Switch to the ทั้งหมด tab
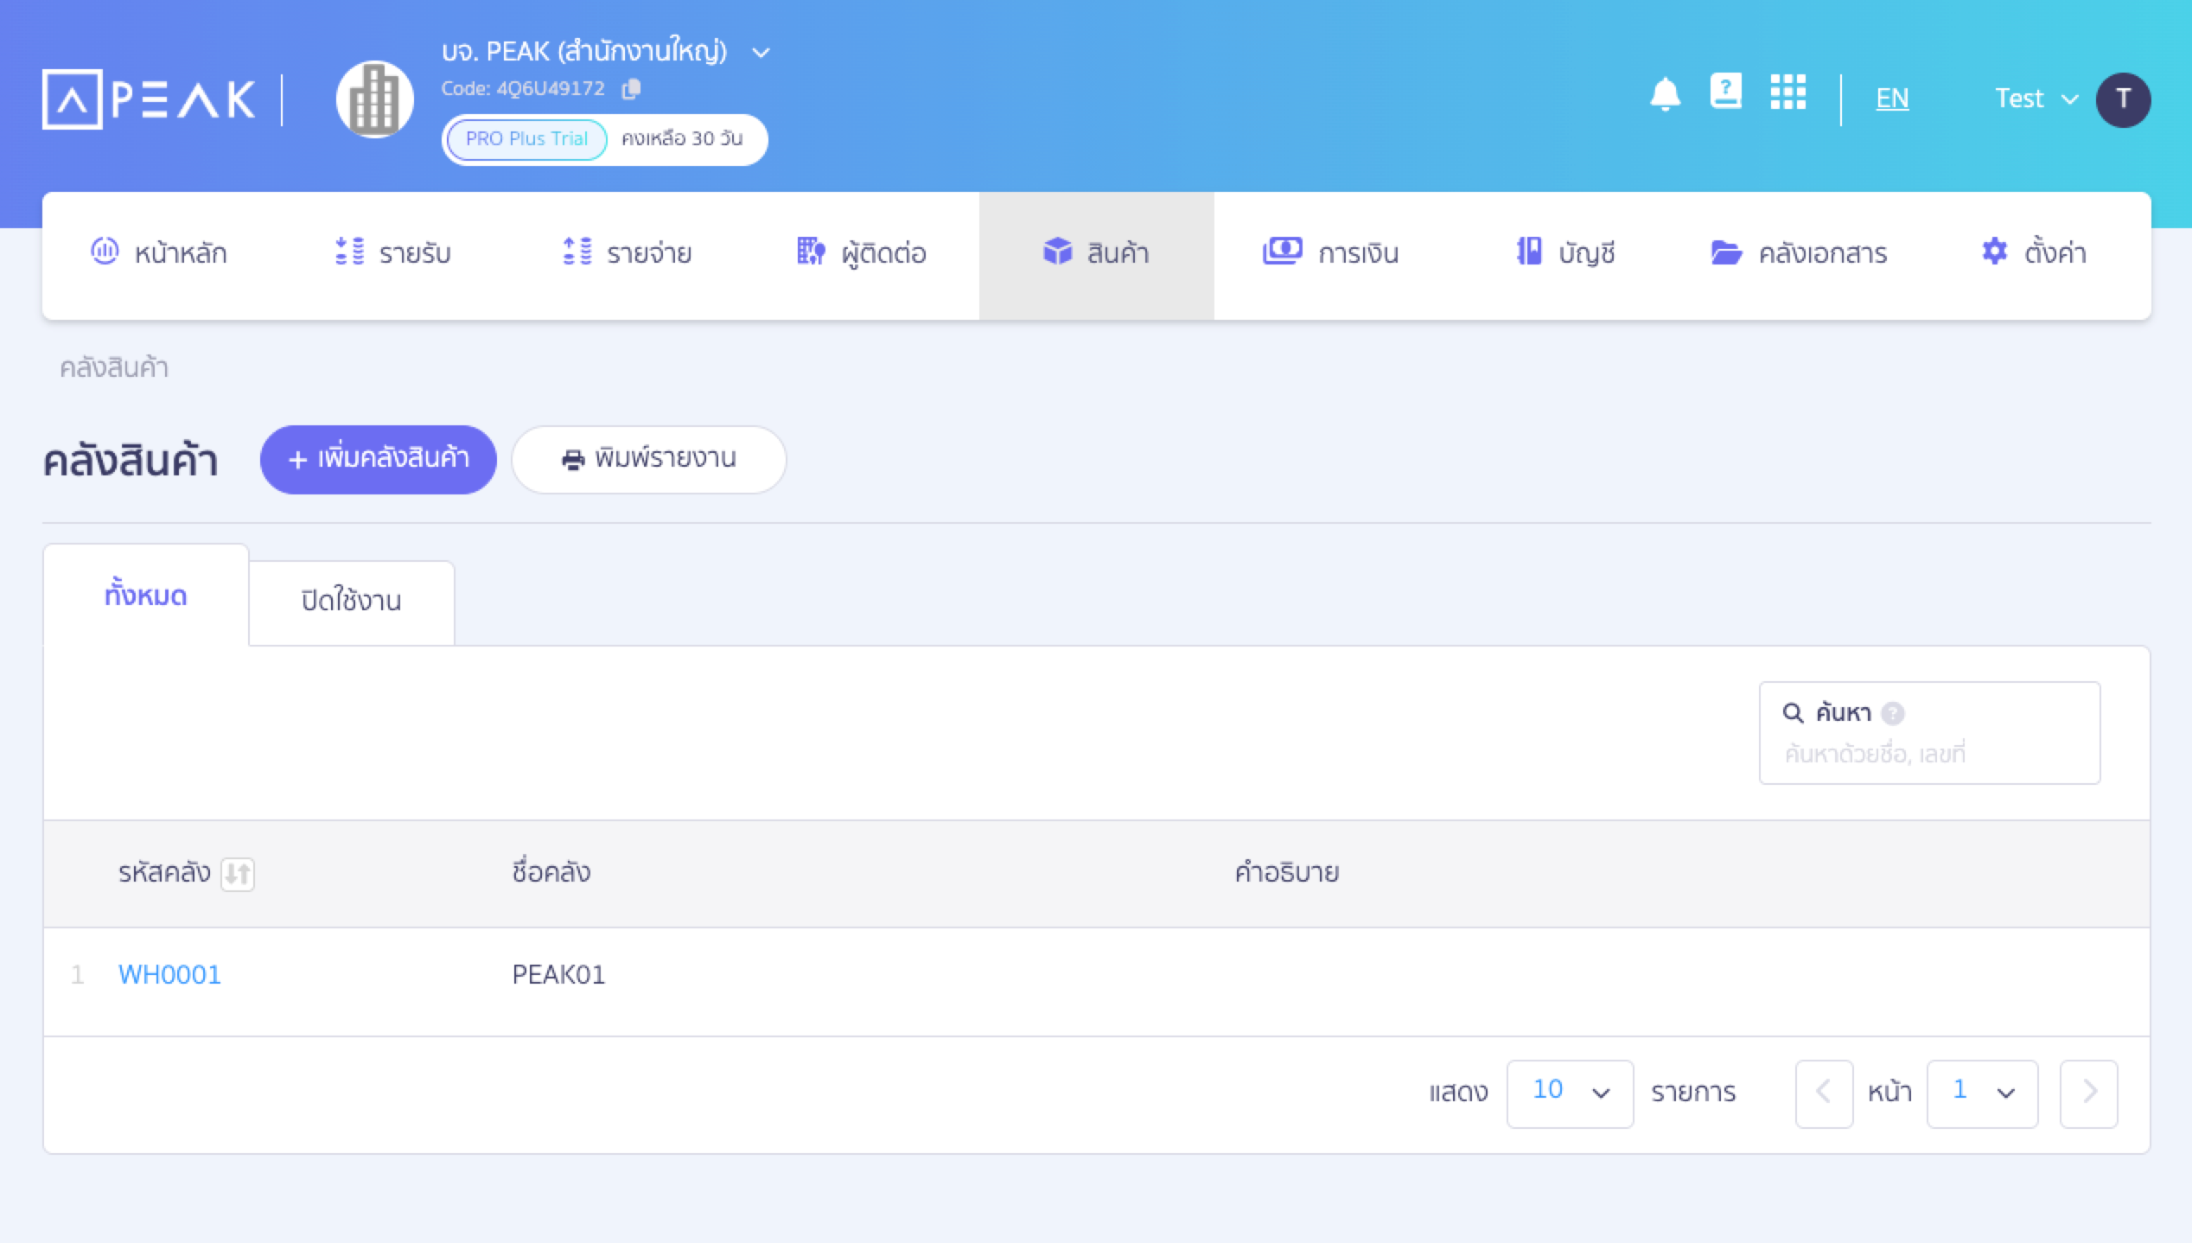The width and height of the screenshot is (2192, 1243). click(x=146, y=596)
